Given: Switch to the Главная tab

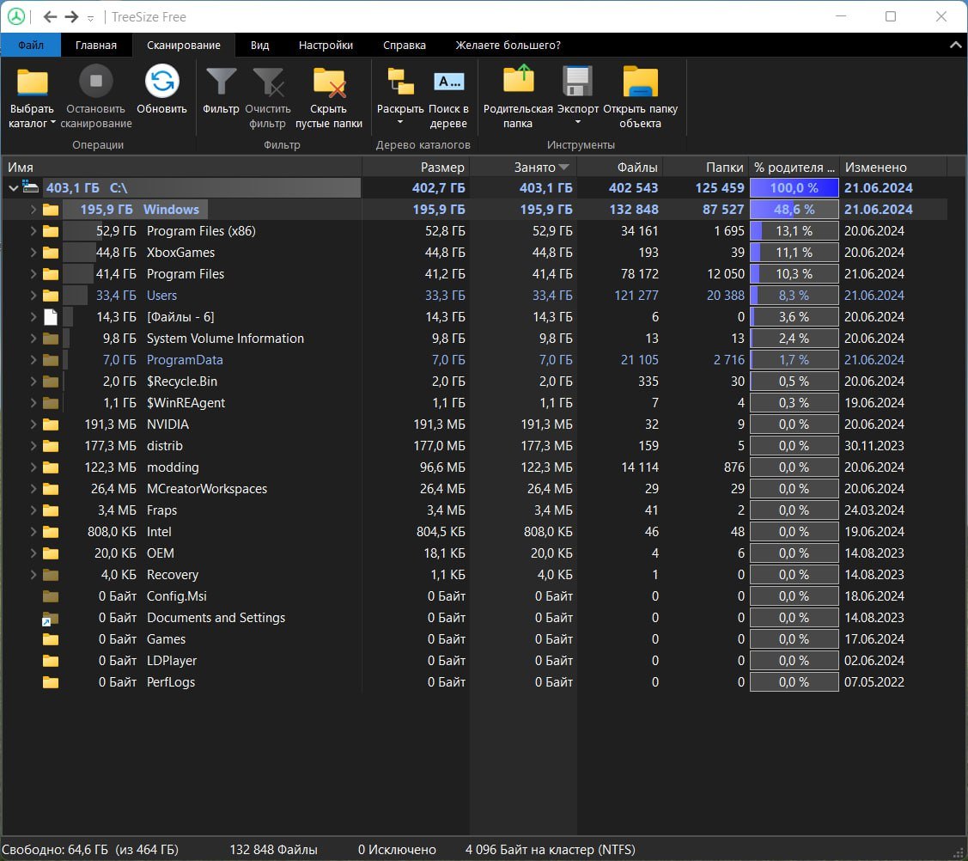Looking at the screenshot, I should tap(95, 45).
